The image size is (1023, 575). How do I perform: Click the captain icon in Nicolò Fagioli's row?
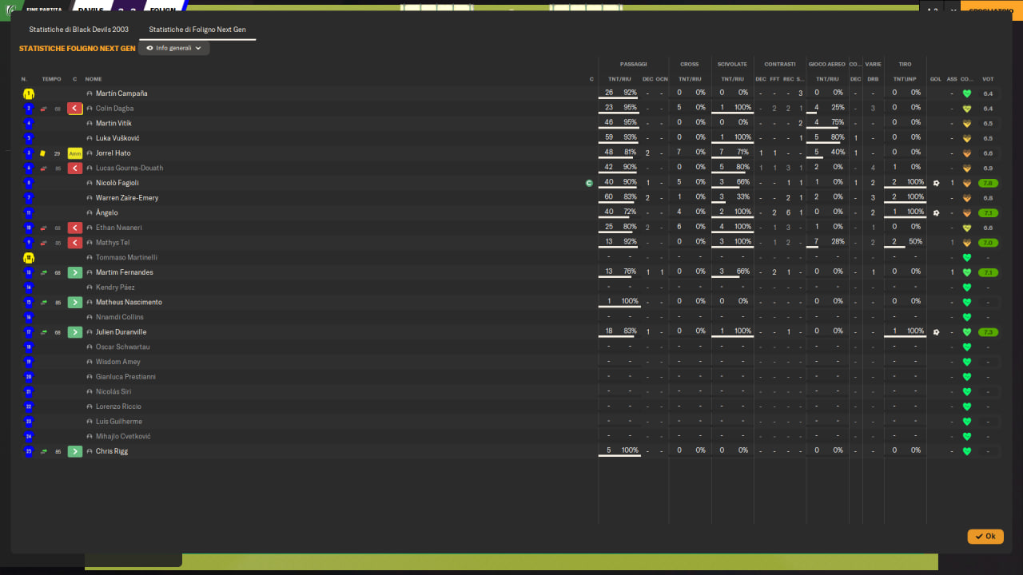pyautogui.click(x=589, y=183)
